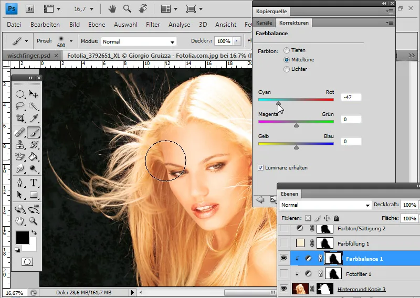
Task: Select the Rectangle shape tool
Action: tap(34, 195)
